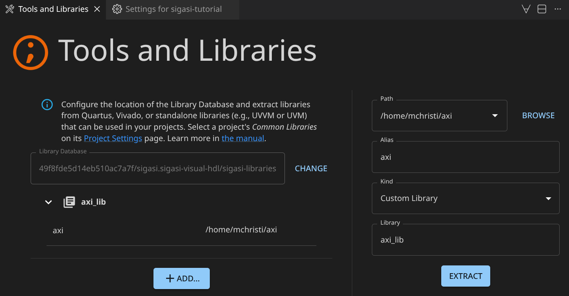Click the split editor layout icon
Viewport: 569px width, 296px height.
pyautogui.click(x=542, y=9)
